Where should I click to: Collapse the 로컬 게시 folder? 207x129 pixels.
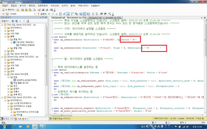pyautogui.click(x=8, y=39)
